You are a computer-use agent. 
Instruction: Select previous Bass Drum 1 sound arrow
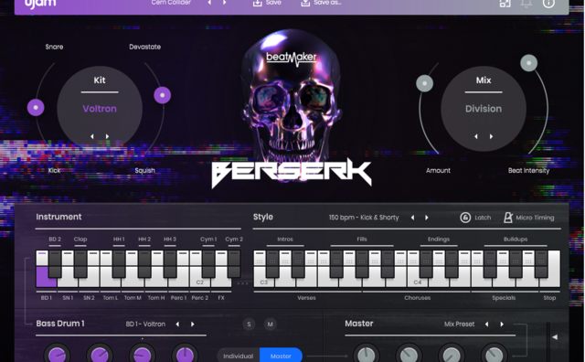(177, 324)
